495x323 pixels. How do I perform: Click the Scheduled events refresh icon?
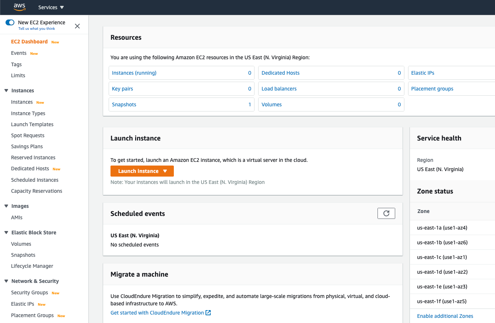point(386,213)
